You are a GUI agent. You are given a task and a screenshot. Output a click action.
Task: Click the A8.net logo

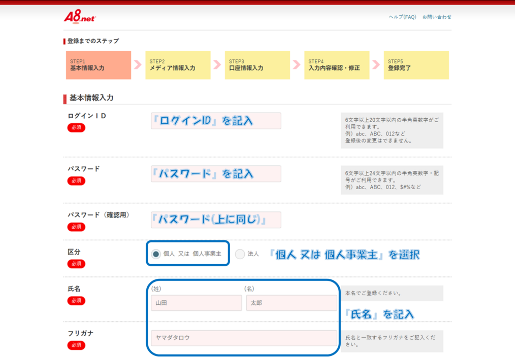click(79, 17)
